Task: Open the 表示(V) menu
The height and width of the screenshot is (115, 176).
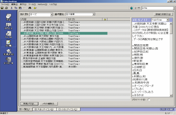Action: pos(23,4)
